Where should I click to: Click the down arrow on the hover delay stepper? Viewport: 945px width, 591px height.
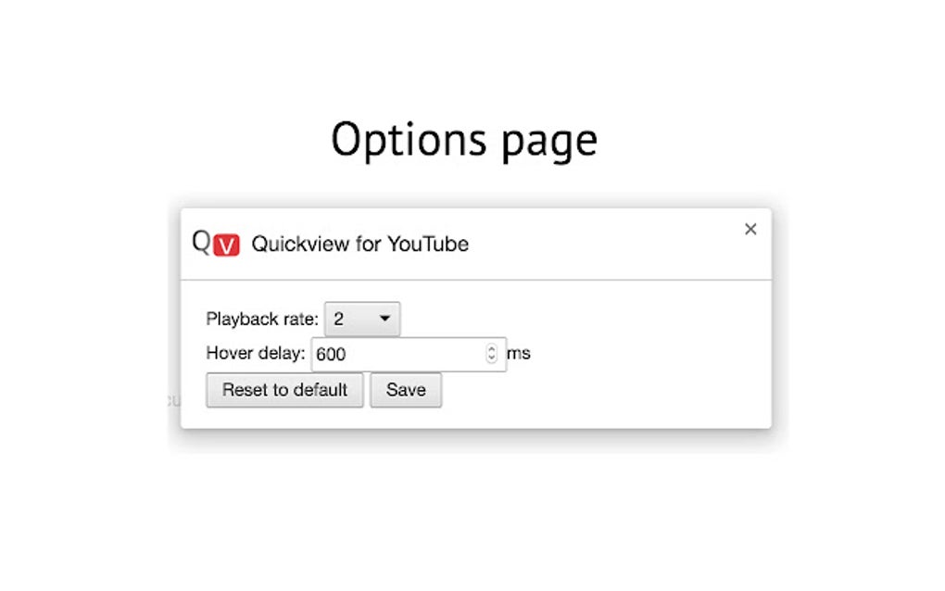(x=490, y=358)
